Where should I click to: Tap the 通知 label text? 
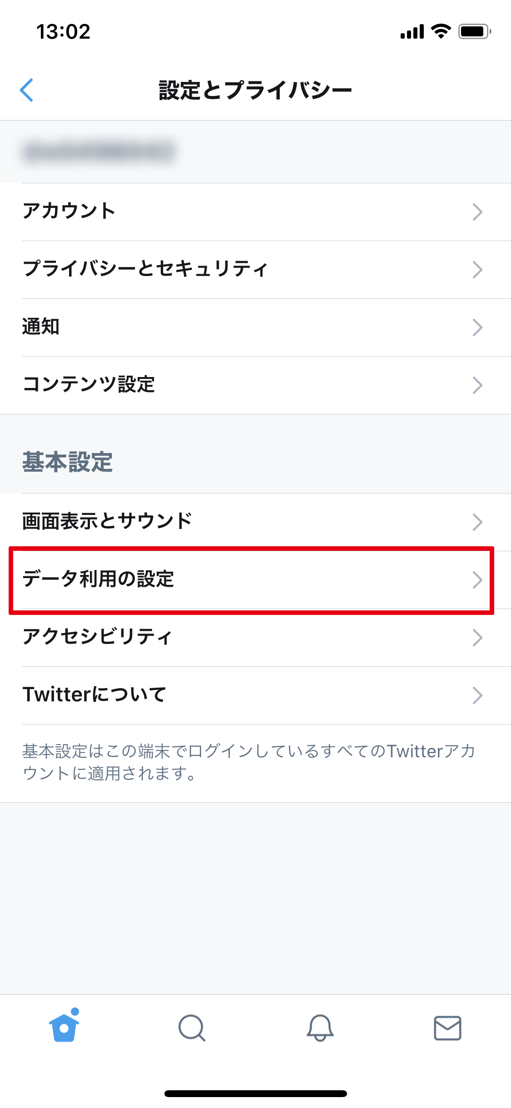[41, 327]
